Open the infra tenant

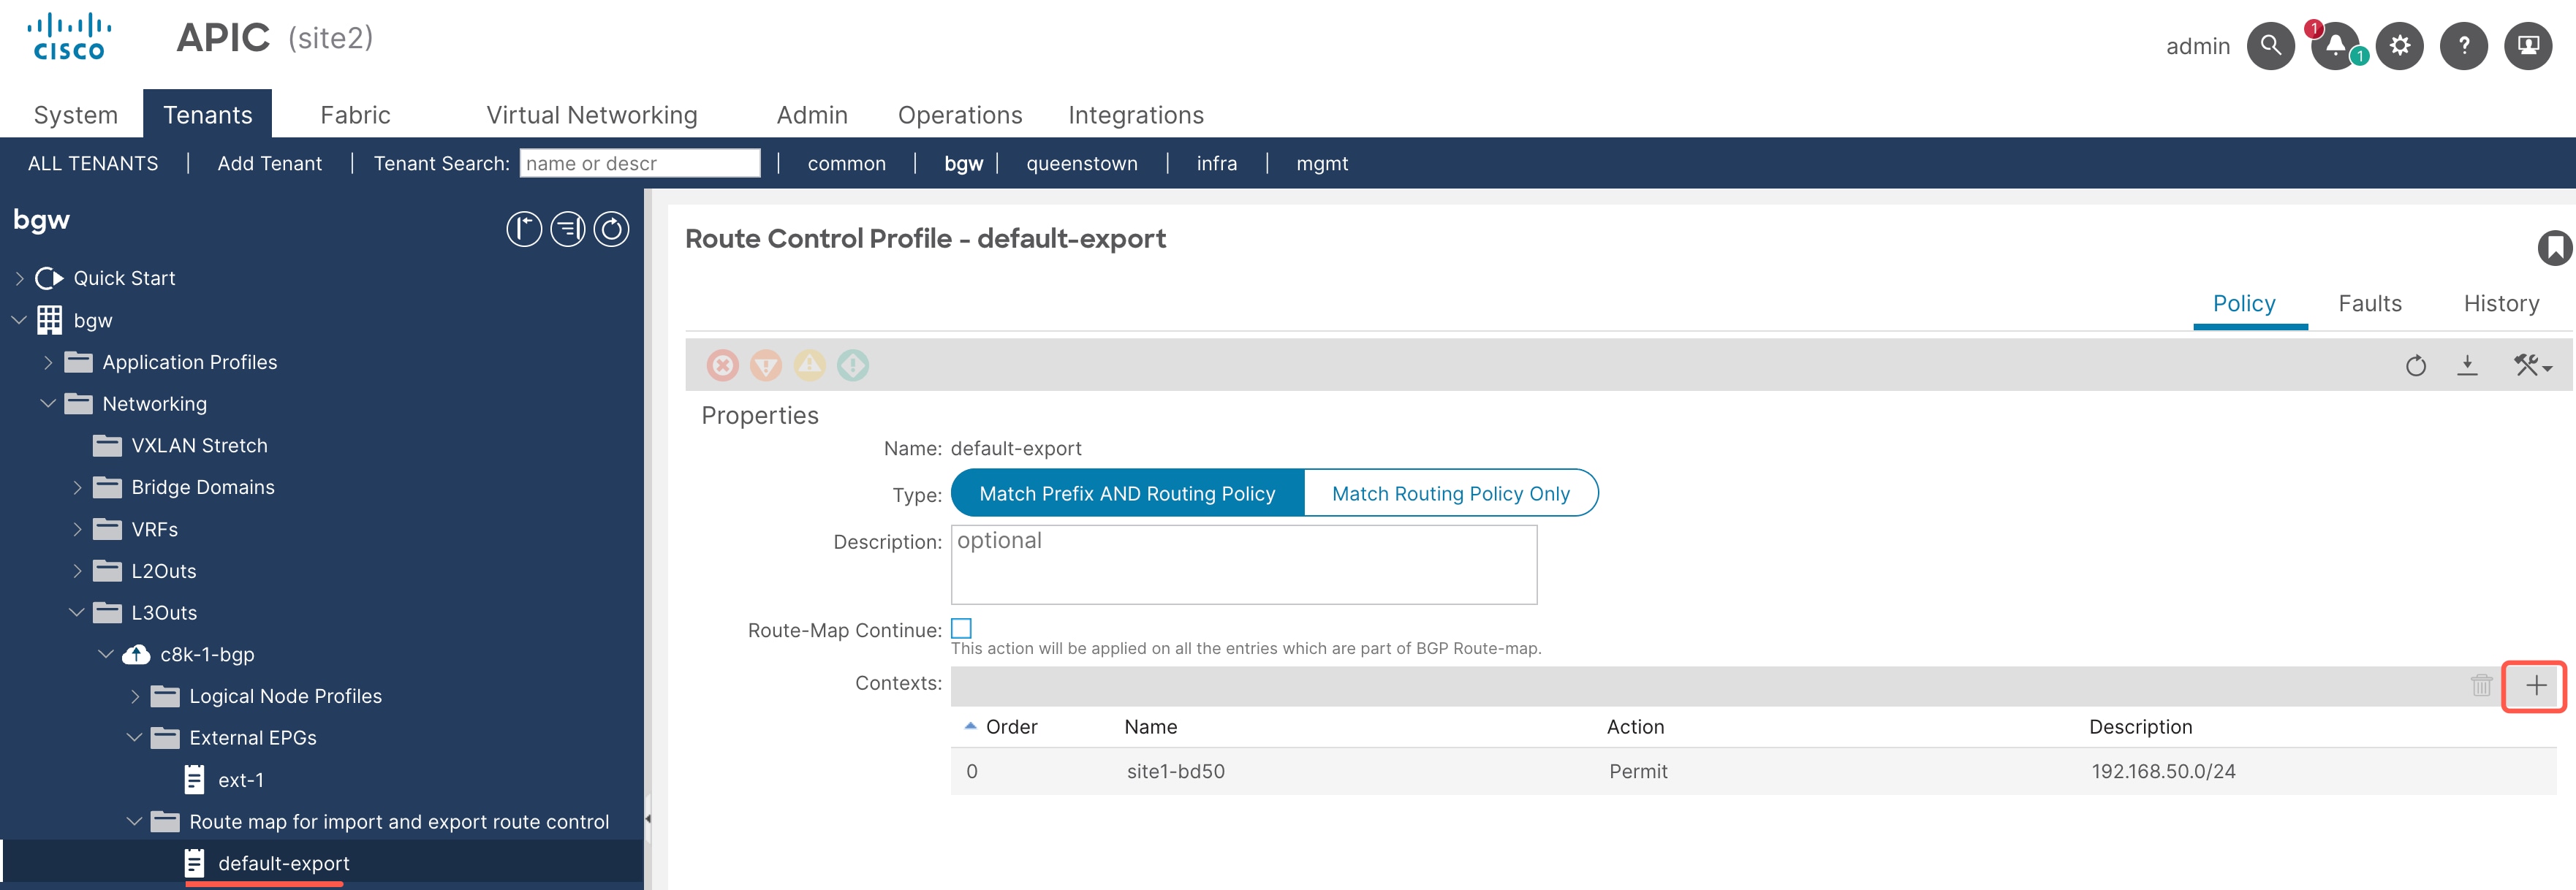point(1216,163)
